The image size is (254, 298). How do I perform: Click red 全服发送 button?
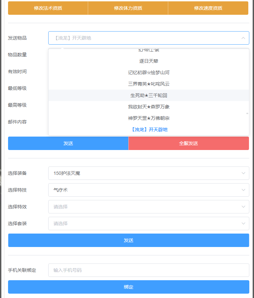coord(189,143)
